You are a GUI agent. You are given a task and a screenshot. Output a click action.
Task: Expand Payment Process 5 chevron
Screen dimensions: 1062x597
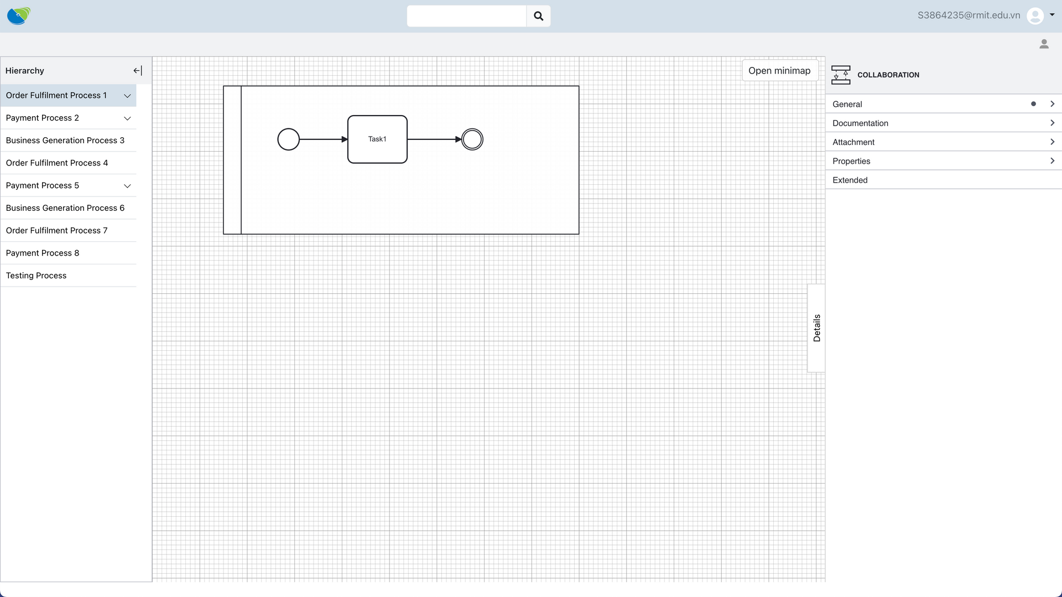(x=127, y=186)
